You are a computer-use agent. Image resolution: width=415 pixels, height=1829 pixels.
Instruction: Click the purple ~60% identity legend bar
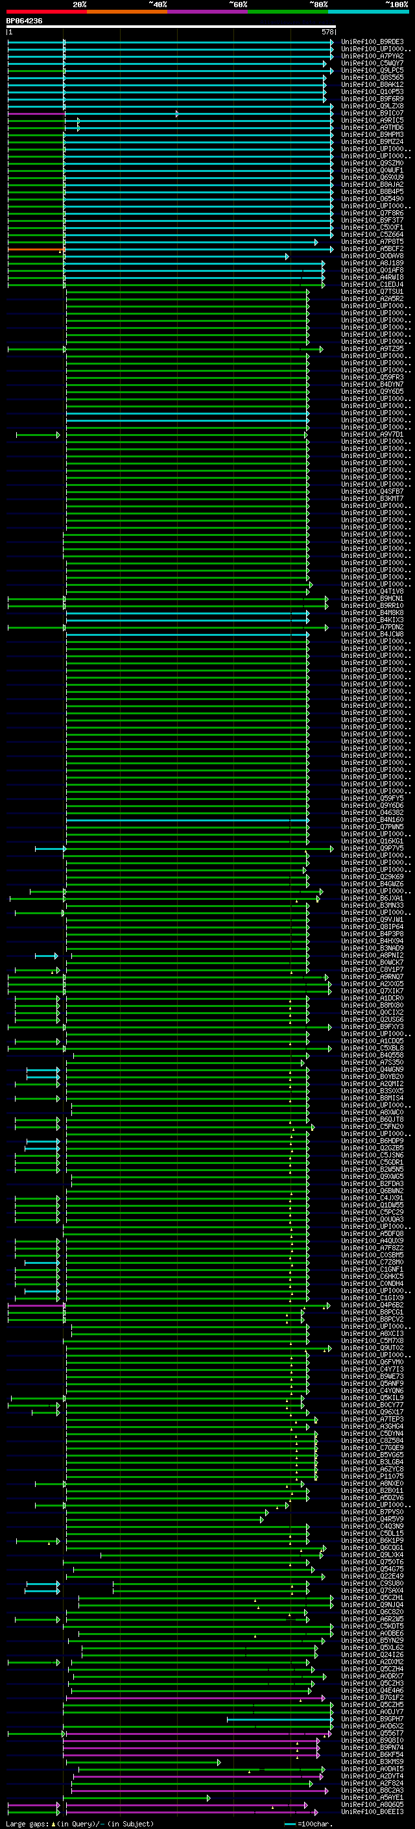click(207, 12)
